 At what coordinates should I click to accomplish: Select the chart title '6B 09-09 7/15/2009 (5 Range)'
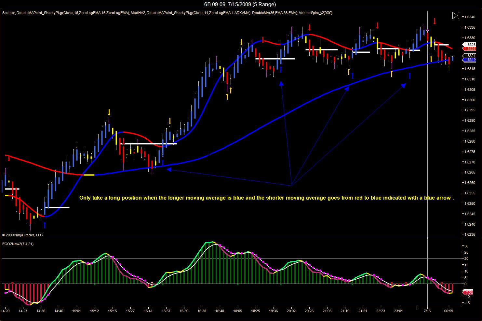click(240, 4)
